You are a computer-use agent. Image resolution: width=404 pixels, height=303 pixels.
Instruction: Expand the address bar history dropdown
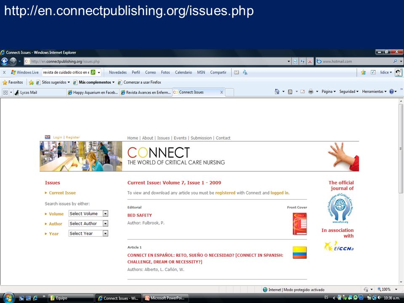click(289, 61)
